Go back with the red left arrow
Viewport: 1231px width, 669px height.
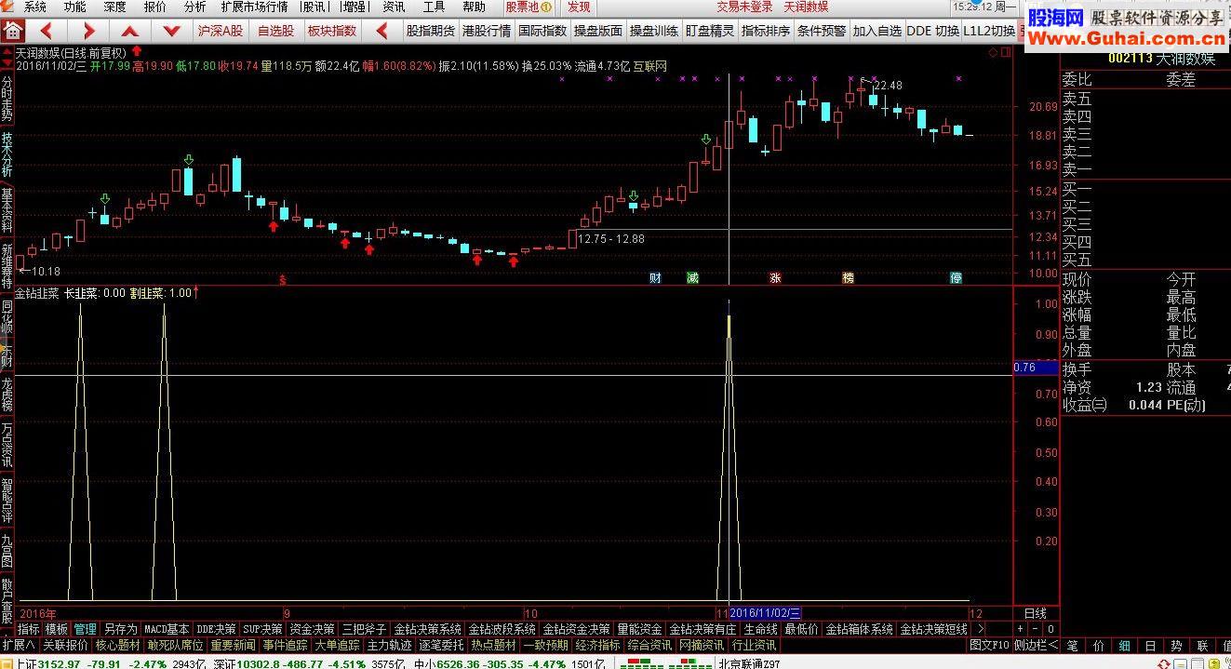point(47,31)
